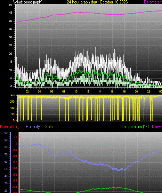Click the 0.7 tick on red rainfall axis

click(x=15, y=162)
